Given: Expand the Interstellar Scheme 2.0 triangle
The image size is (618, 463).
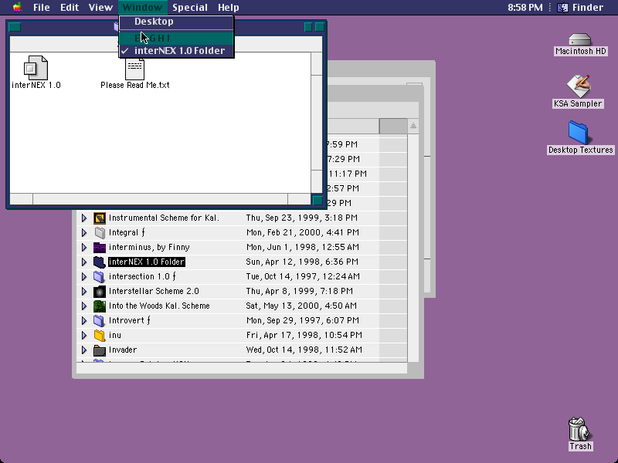Looking at the screenshot, I should (x=84, y=292).
